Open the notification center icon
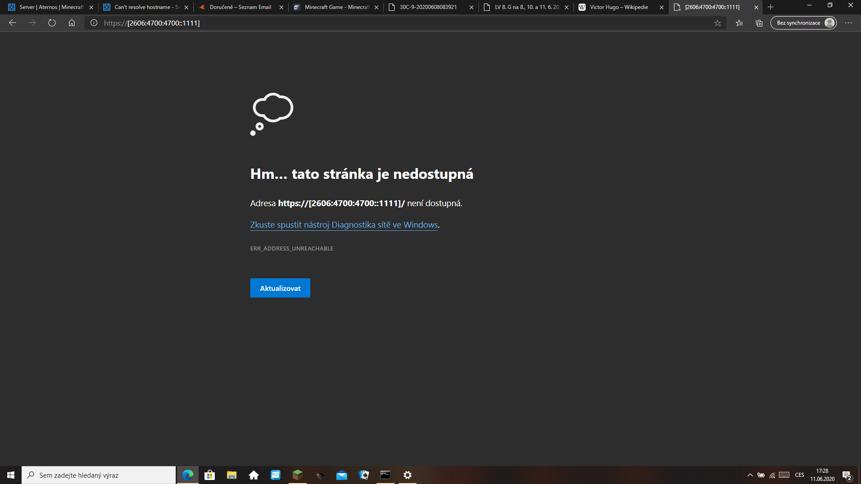This screenshot has height=484, width=861. 847,475
